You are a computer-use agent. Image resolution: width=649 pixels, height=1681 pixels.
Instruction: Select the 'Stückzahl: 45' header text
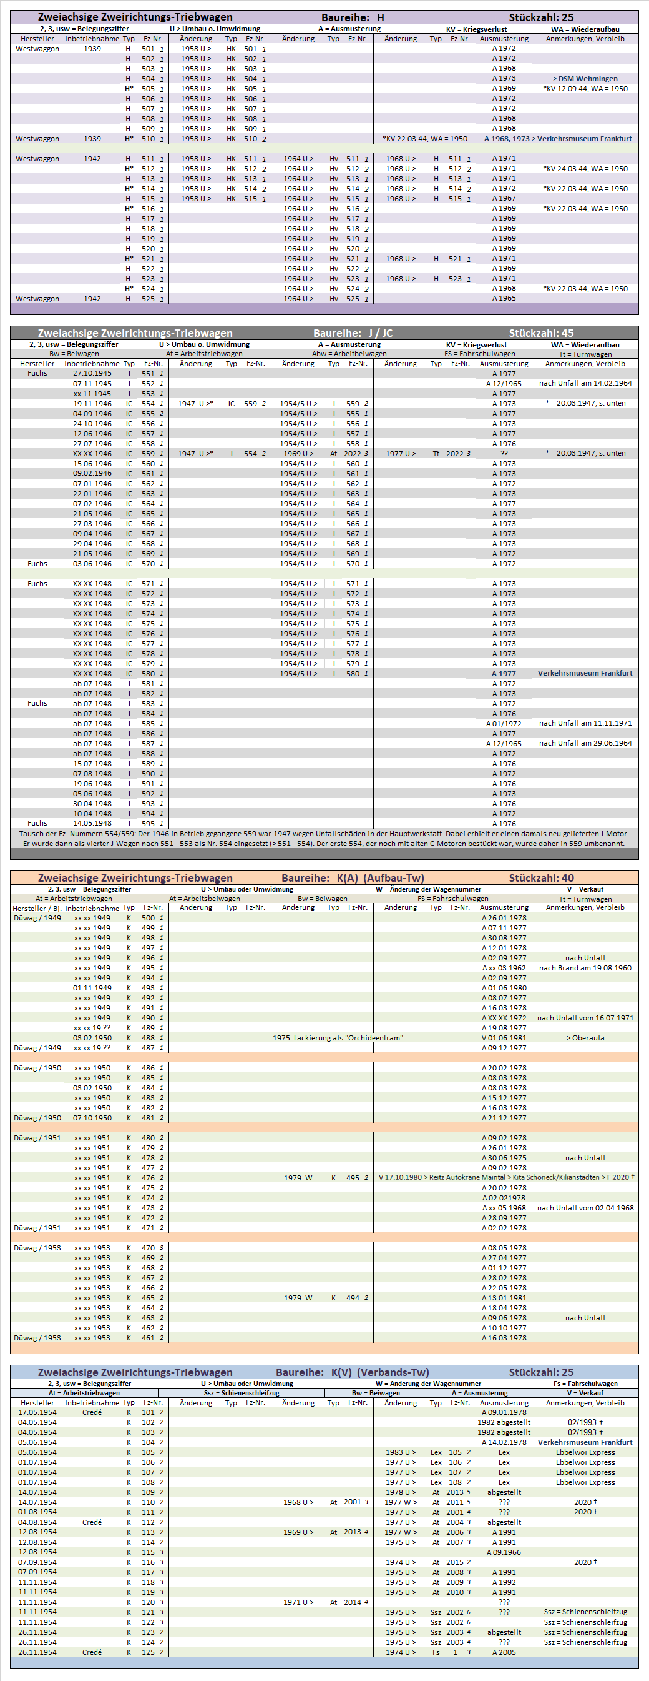[541, 334]
